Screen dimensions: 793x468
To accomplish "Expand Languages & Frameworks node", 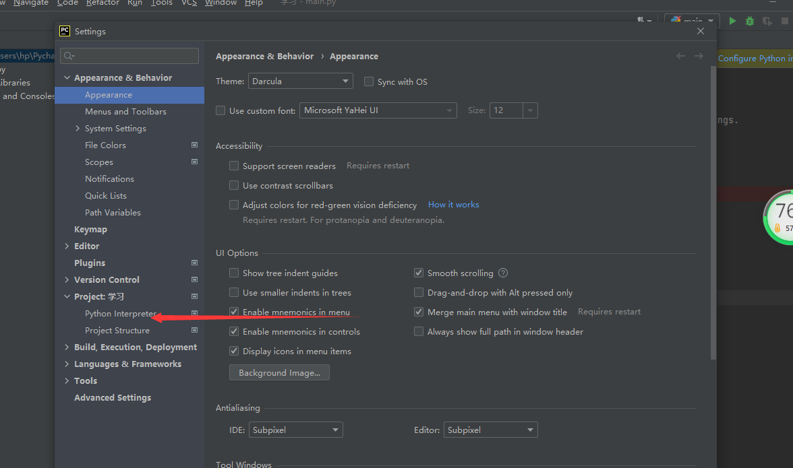I will click(67, 364).
